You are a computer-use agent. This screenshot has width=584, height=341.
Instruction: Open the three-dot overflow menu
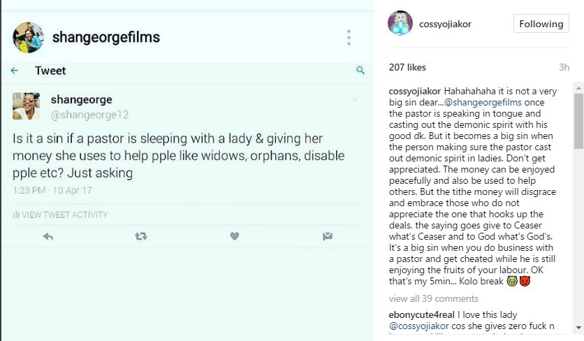tap(349, 38)
